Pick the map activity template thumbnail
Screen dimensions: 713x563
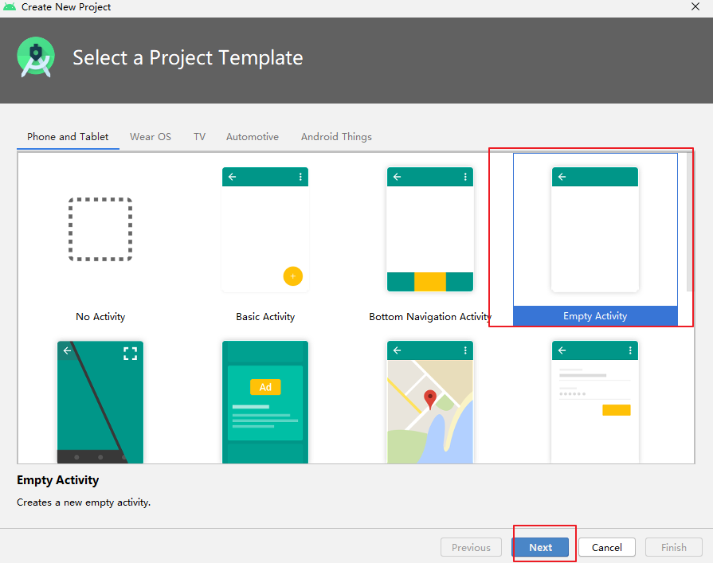(429, 402)
